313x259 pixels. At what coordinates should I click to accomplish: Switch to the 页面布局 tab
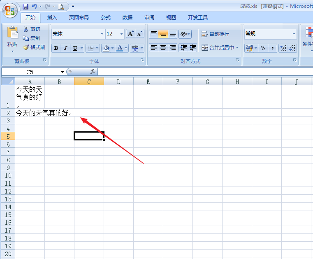click(79, 18)
